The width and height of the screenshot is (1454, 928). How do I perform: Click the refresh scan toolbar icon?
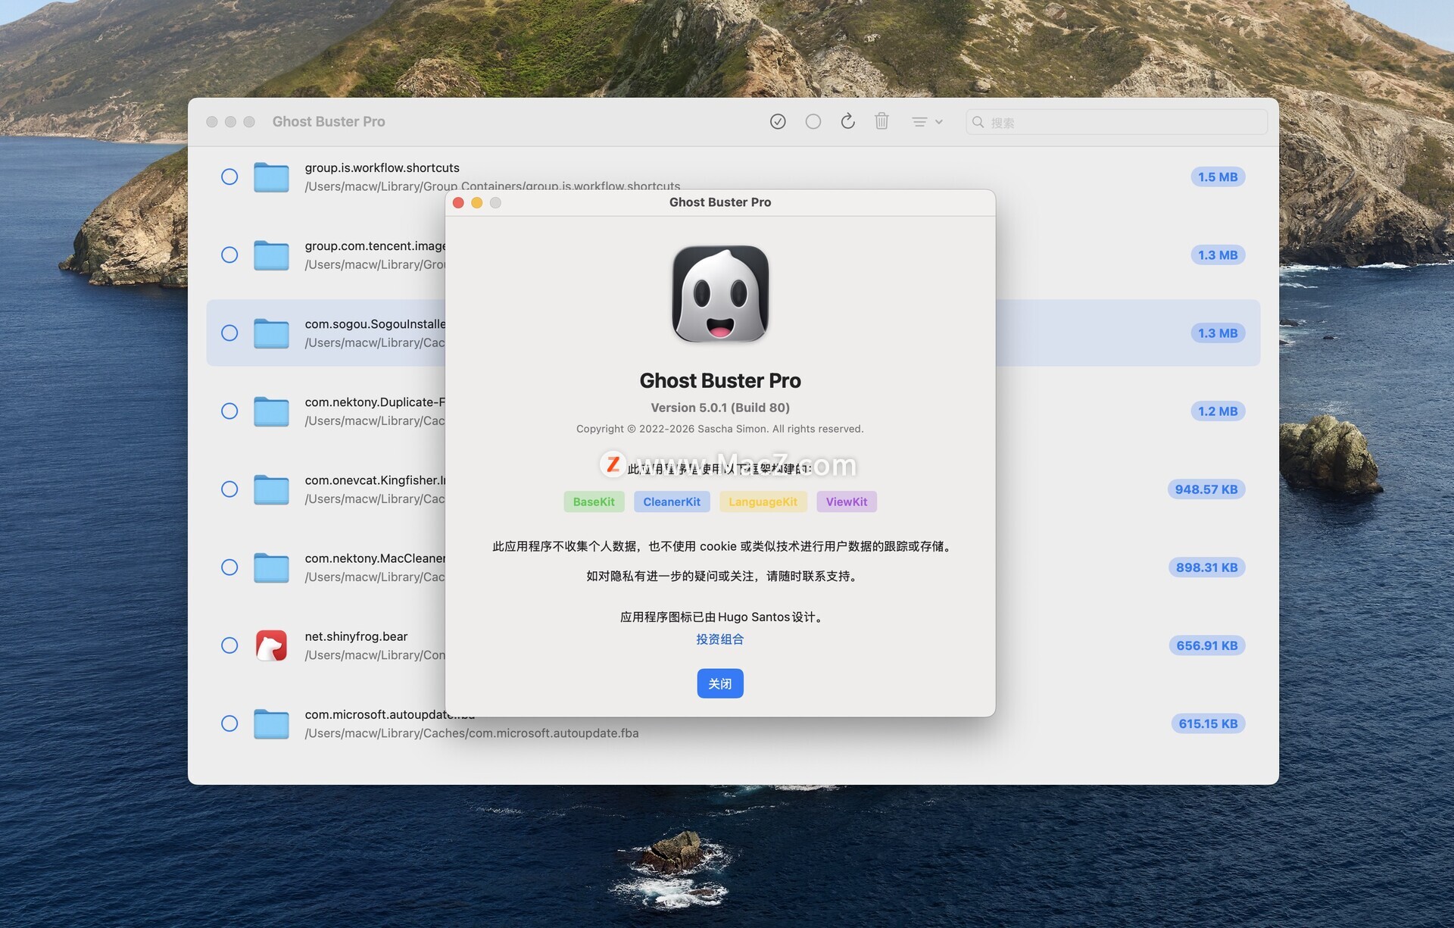pyautogui.click(x=847, y=121)
